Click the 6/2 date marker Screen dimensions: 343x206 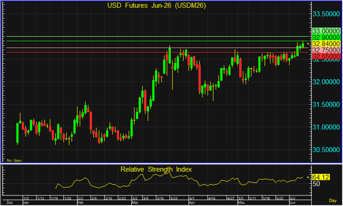click(292, 199)
